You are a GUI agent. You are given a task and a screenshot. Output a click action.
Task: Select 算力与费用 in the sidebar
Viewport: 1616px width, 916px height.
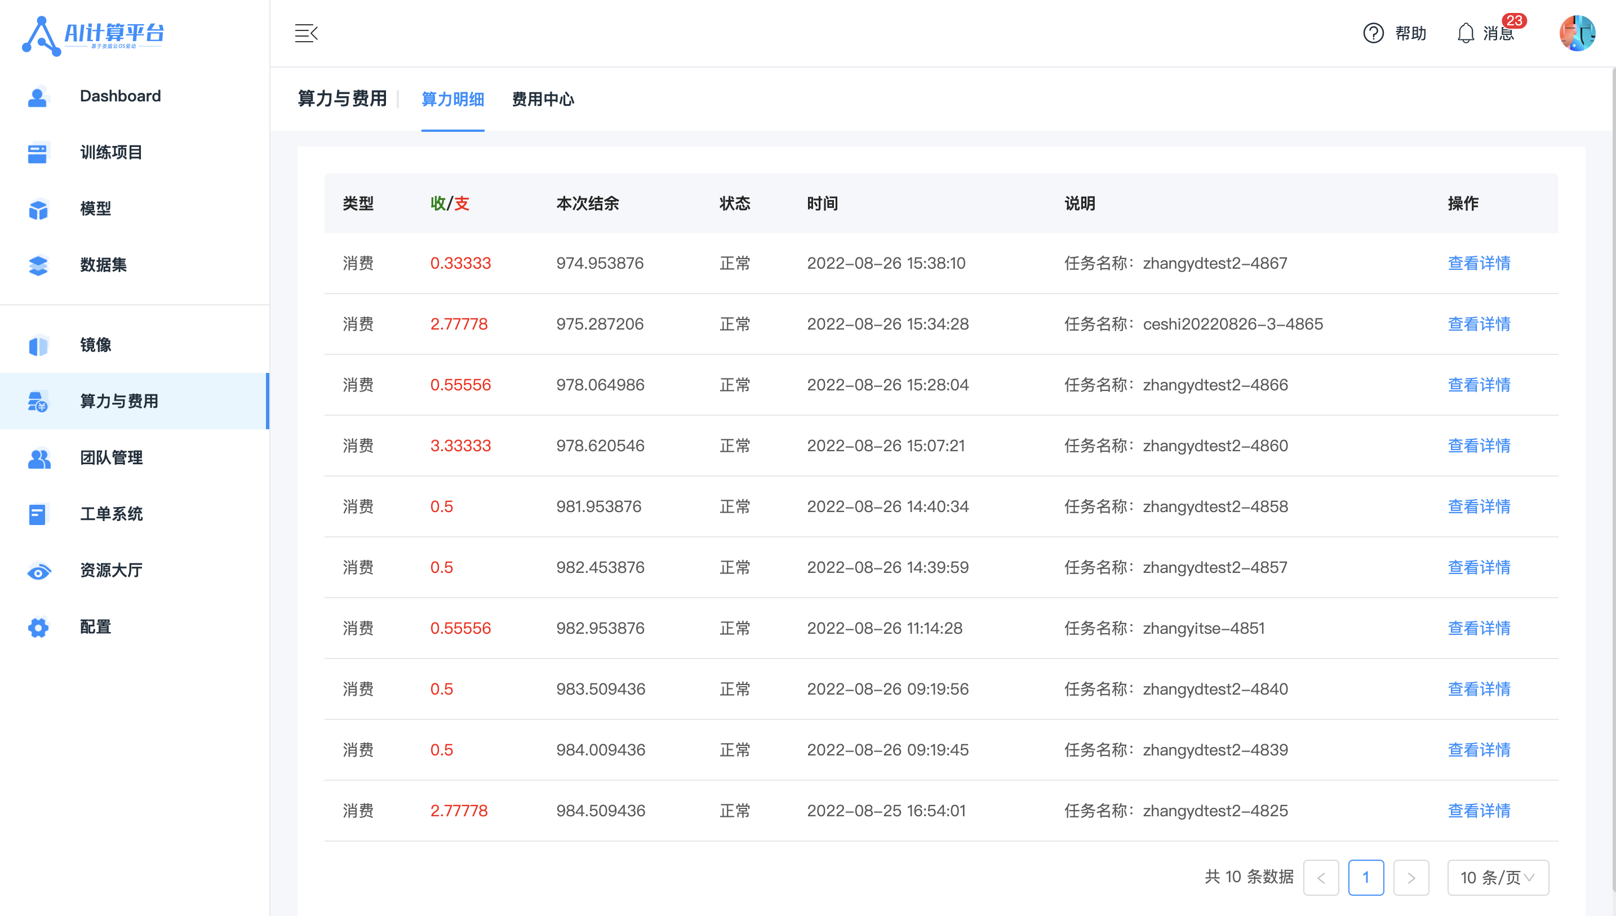coord(135,401)
